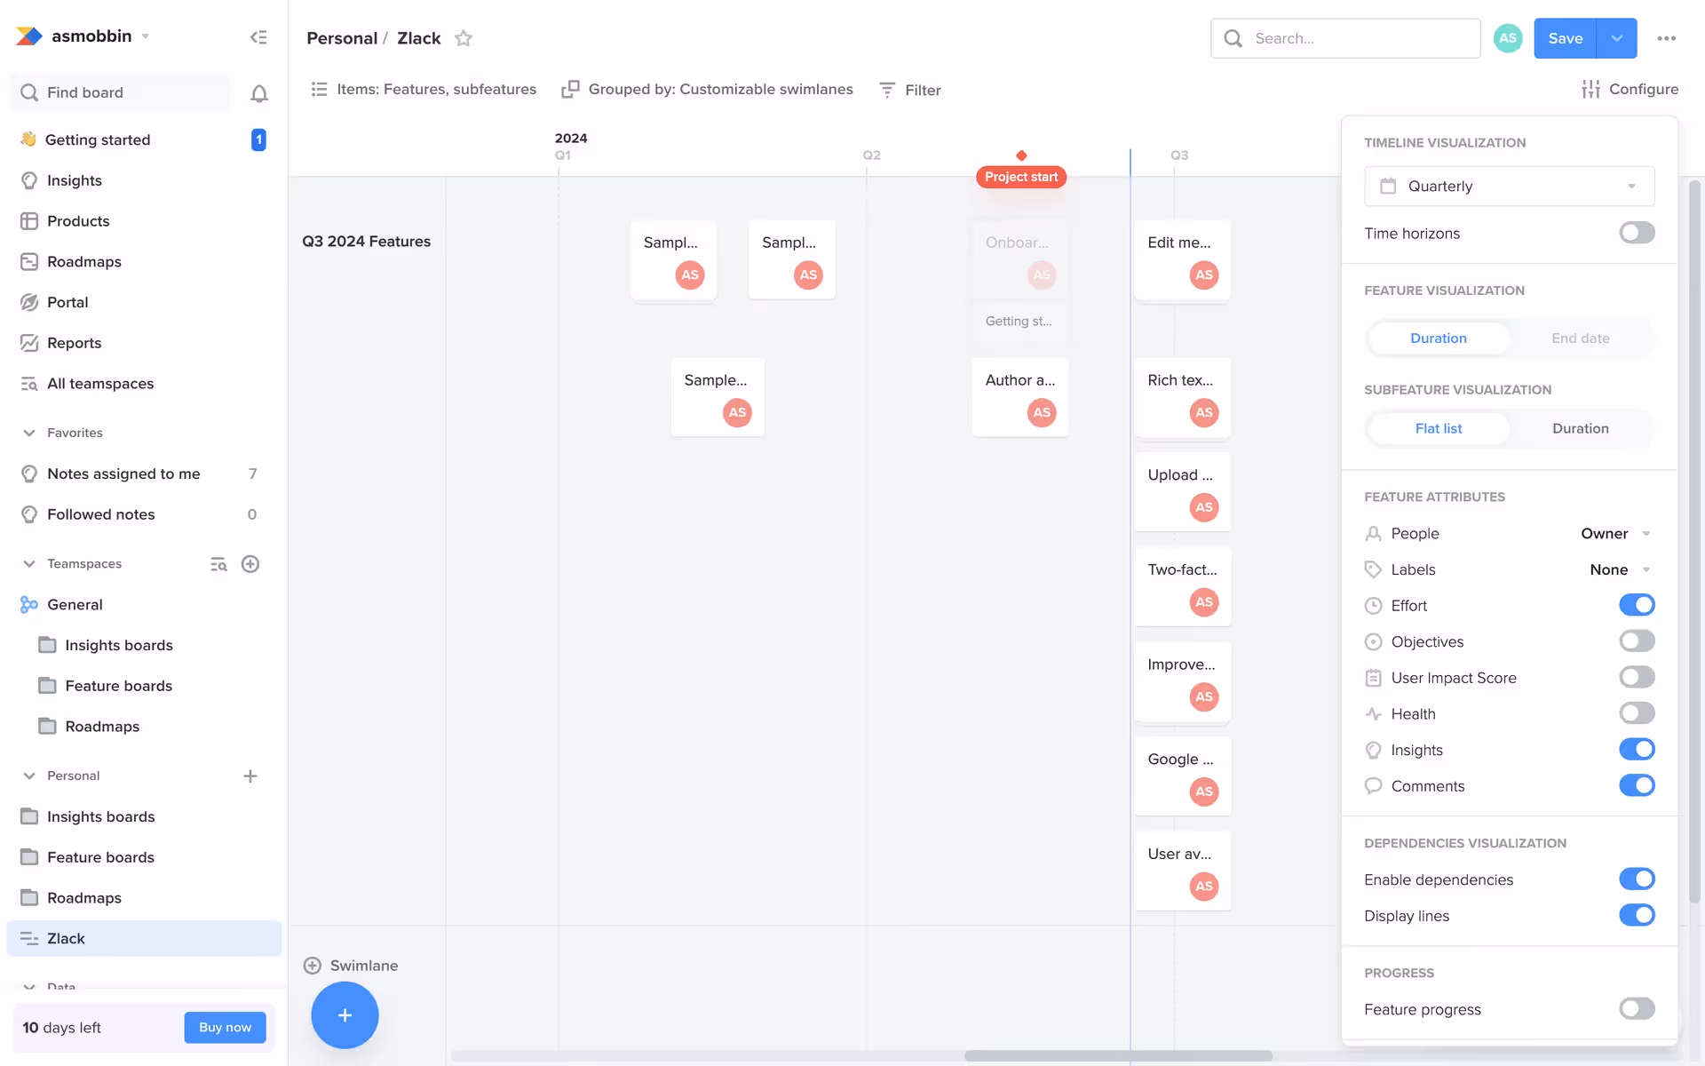Click the search teamspaces icon
The height and width of the screenshot is (1066, 1705).
click(218, 564)
